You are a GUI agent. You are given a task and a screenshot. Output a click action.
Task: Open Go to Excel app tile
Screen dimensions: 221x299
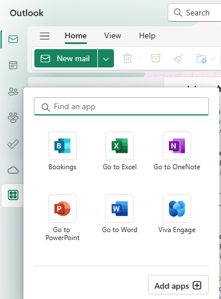(120, 146)
